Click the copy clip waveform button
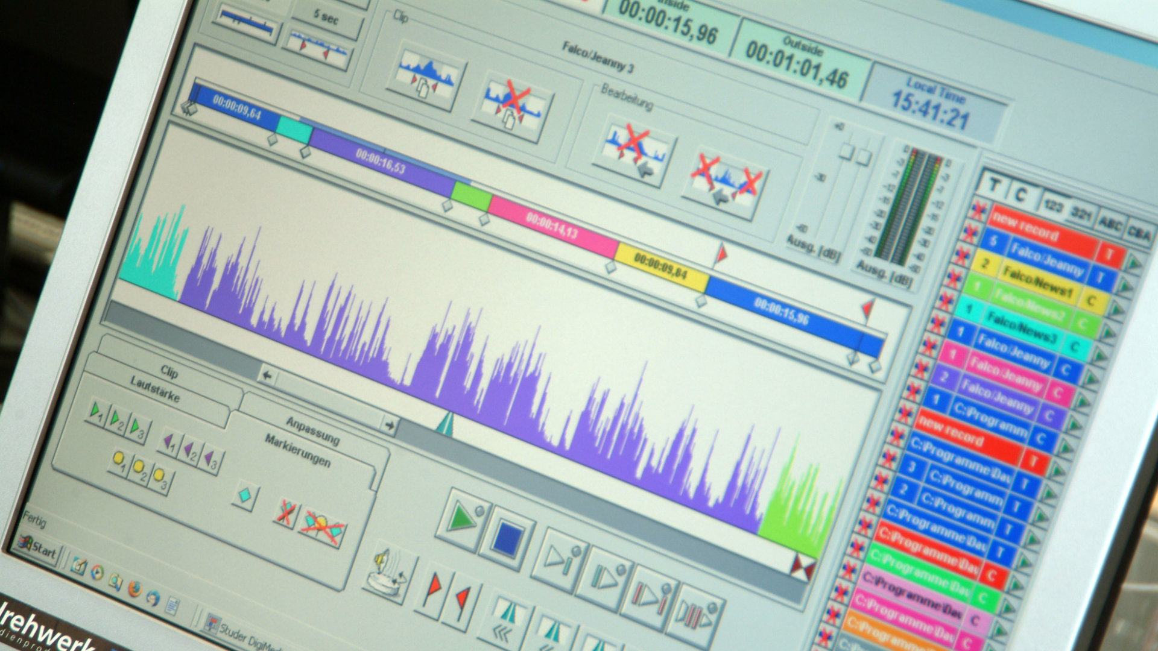 coord(426,77)
